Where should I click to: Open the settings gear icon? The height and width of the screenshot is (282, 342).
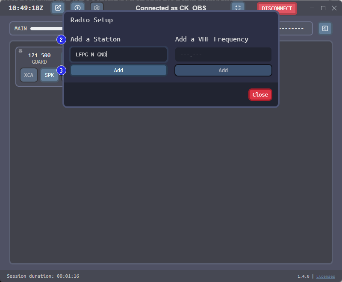(97, 8)
